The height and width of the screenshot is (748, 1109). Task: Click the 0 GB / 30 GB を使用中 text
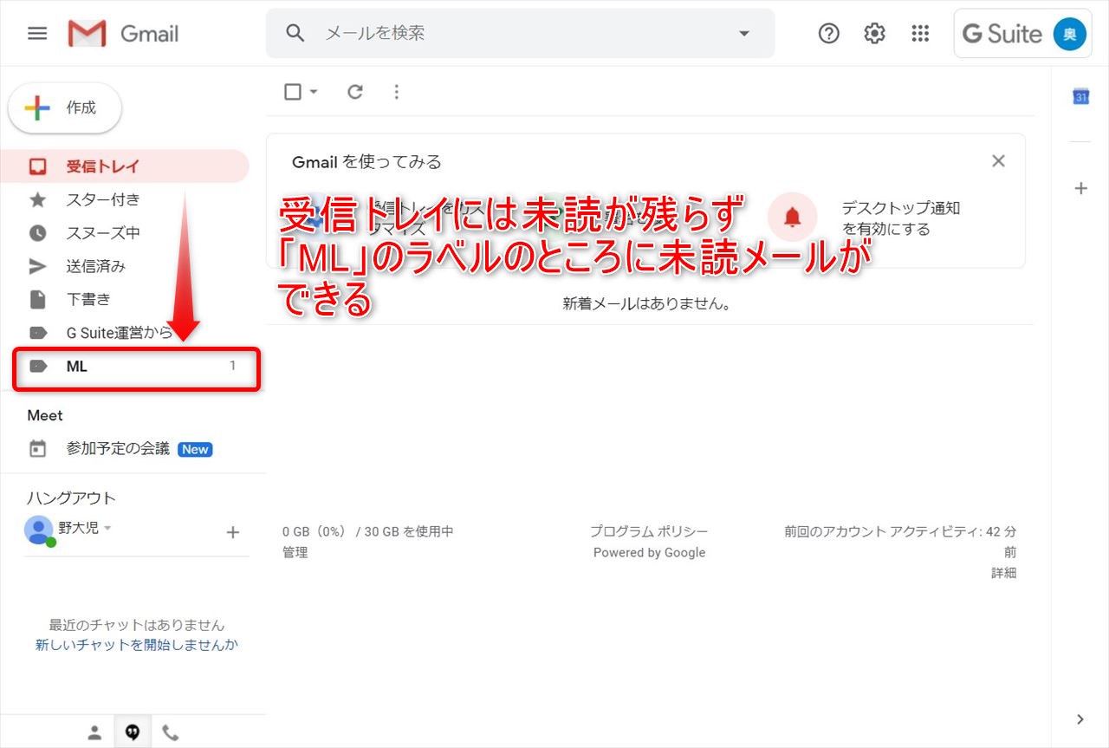pyautogui.click(x=368, y=531)
